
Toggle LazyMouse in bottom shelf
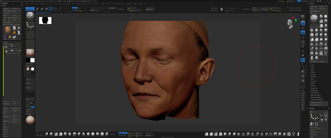(x=123, y=133)
